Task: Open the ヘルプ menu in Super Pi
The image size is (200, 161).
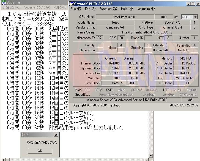Action: point(60,7)
